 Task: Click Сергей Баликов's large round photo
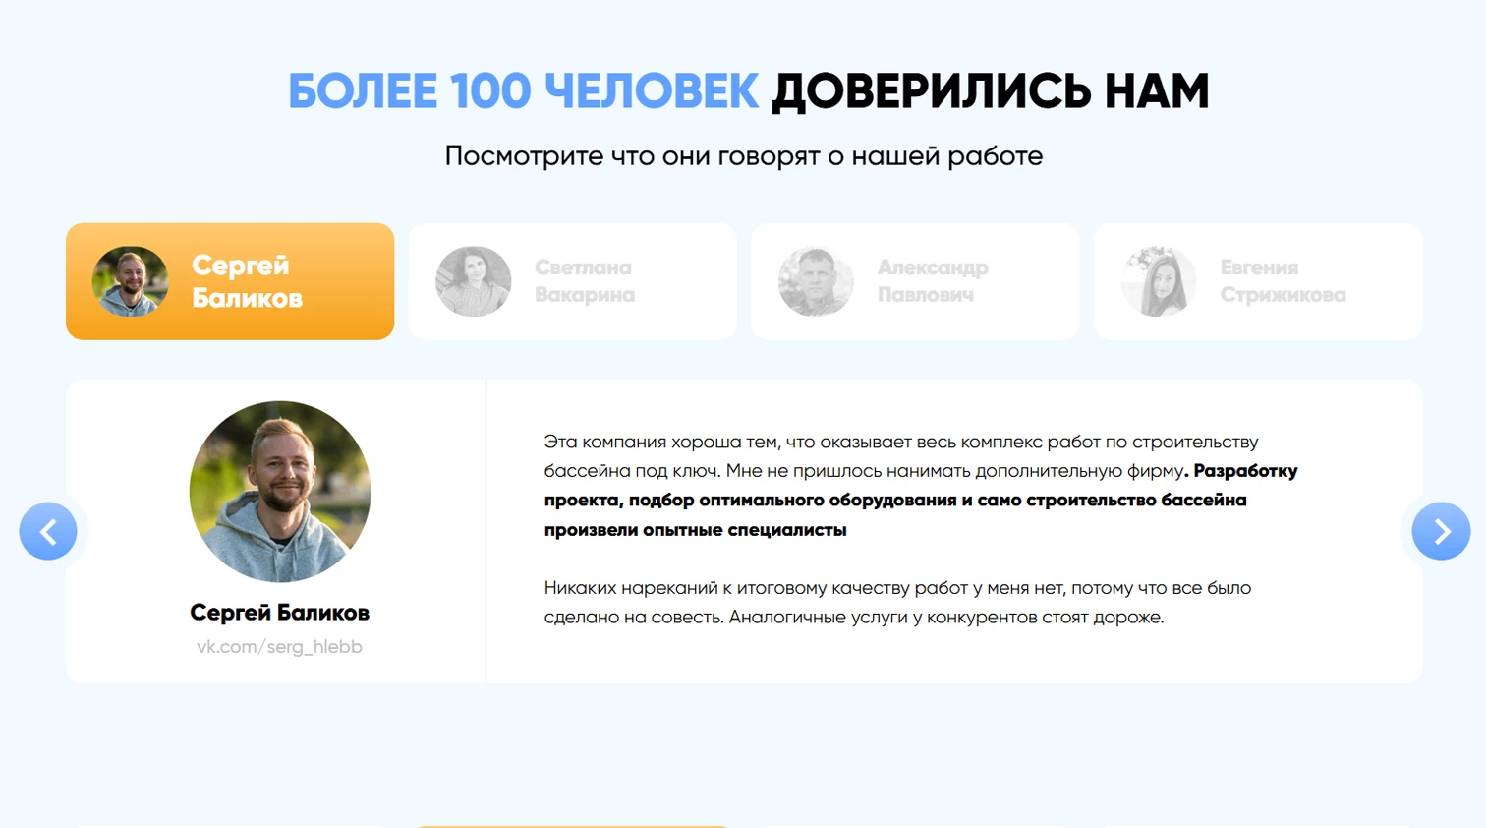click(280, 491)
